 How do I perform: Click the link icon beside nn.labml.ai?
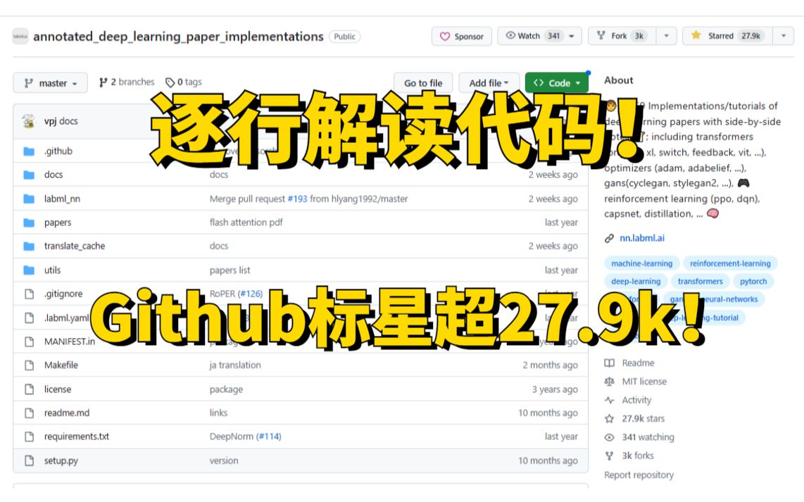coord(609,238)
